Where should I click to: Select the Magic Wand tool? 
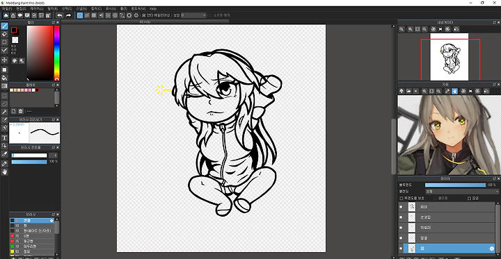4,112
